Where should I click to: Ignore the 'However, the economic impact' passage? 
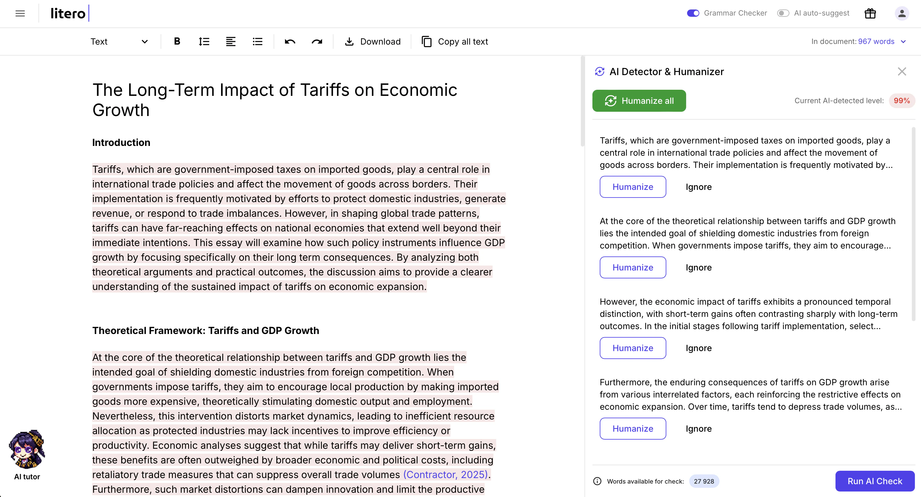pos(699,348)
